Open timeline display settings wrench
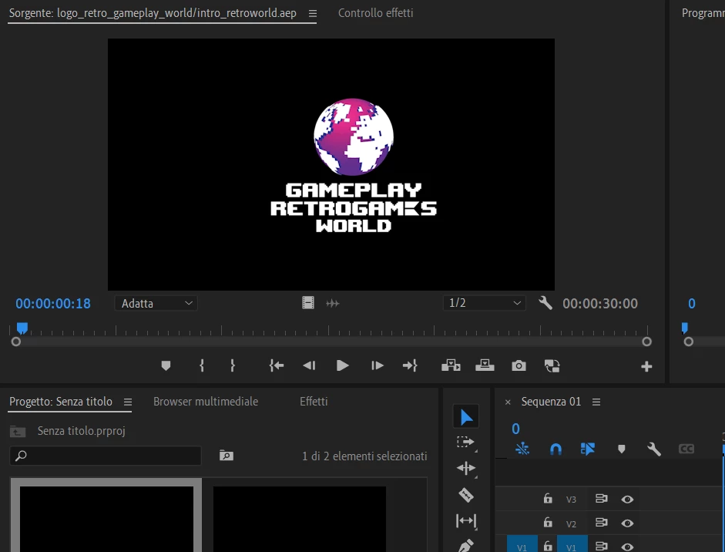This screenshot has height=552, width=725. pyautogui.click(x=654, y=449)
